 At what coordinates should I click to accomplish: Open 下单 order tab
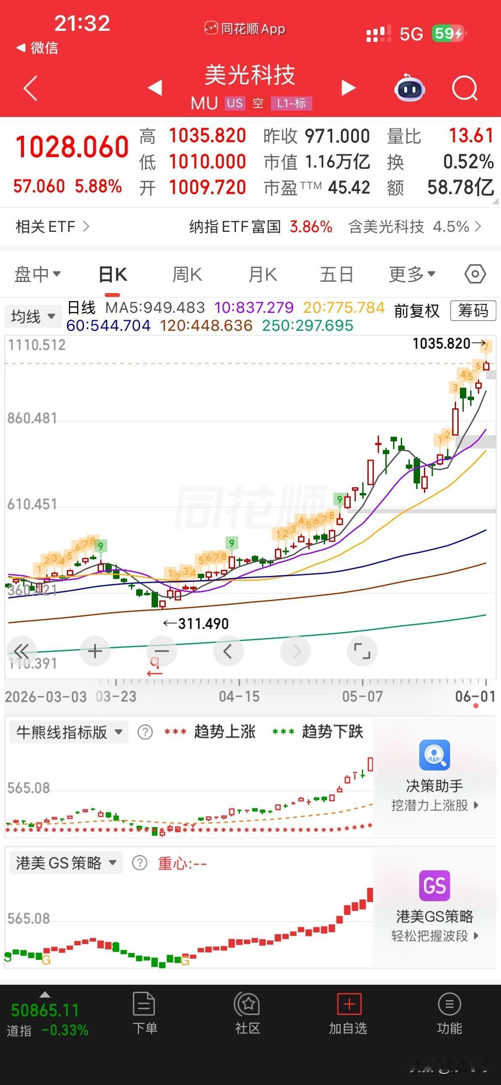tap(145, 1013)
